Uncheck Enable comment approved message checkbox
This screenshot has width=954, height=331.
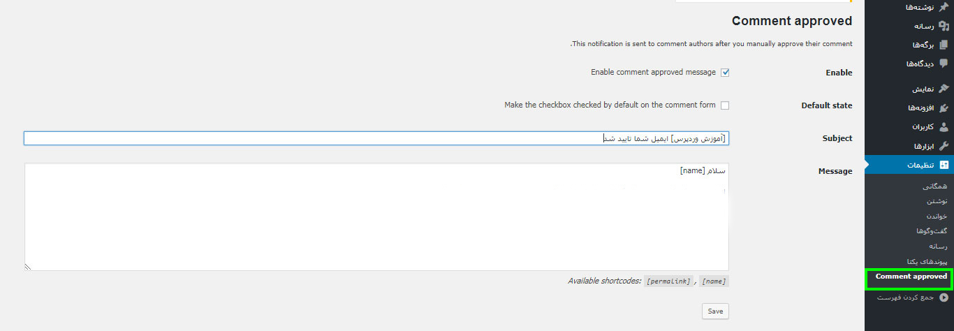point(725,73)
